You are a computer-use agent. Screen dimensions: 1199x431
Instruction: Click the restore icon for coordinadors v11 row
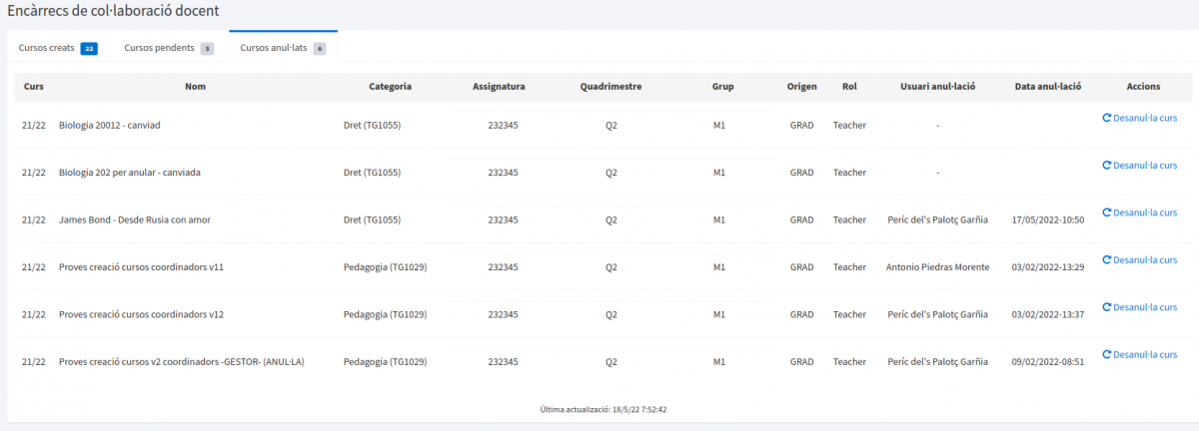(1106, 259)
